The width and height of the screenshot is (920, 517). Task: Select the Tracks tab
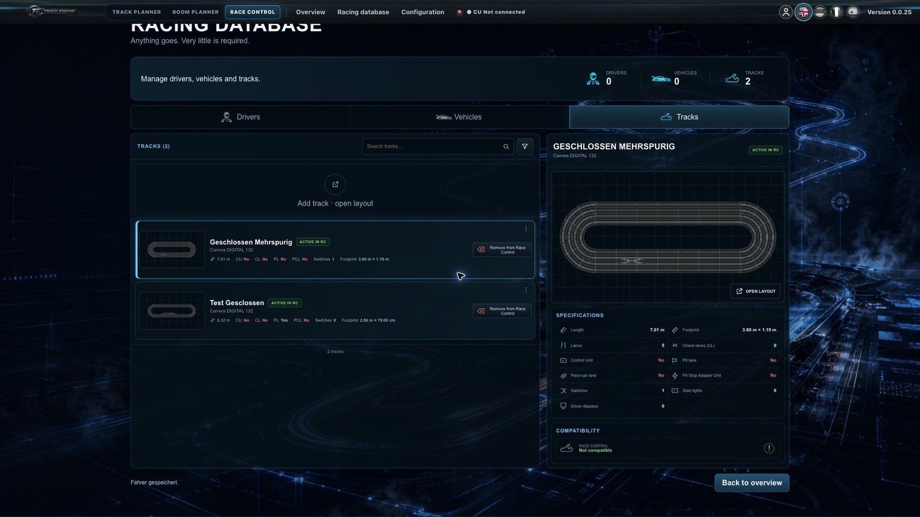[679, 117]
